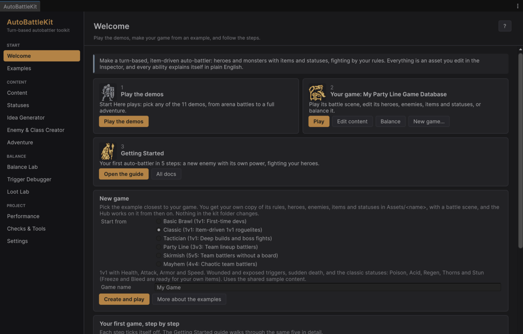Click Play for My Party Line game
Viewport: 523px width, 334px height.
319,122
